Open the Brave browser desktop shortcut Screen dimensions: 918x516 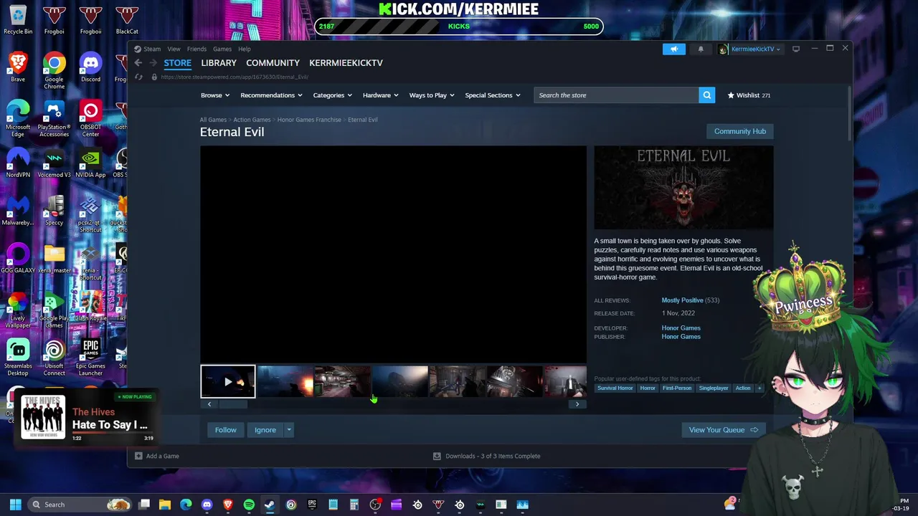pos(18,67)
